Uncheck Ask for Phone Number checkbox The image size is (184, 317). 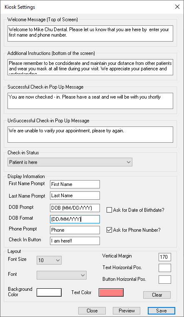pyautogui.click(x=109, y=230)
